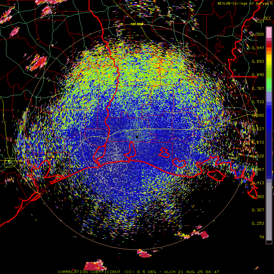Click the 50 NMI range ring label
The image size is (274, 274).
point(137,81)
